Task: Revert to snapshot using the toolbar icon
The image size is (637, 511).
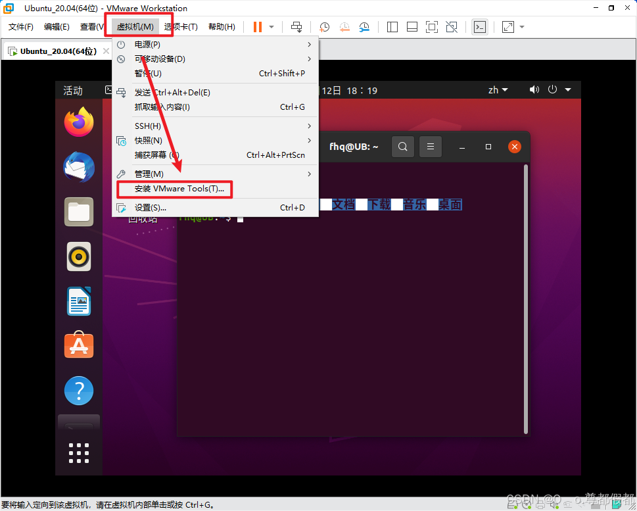Action: 344,27
